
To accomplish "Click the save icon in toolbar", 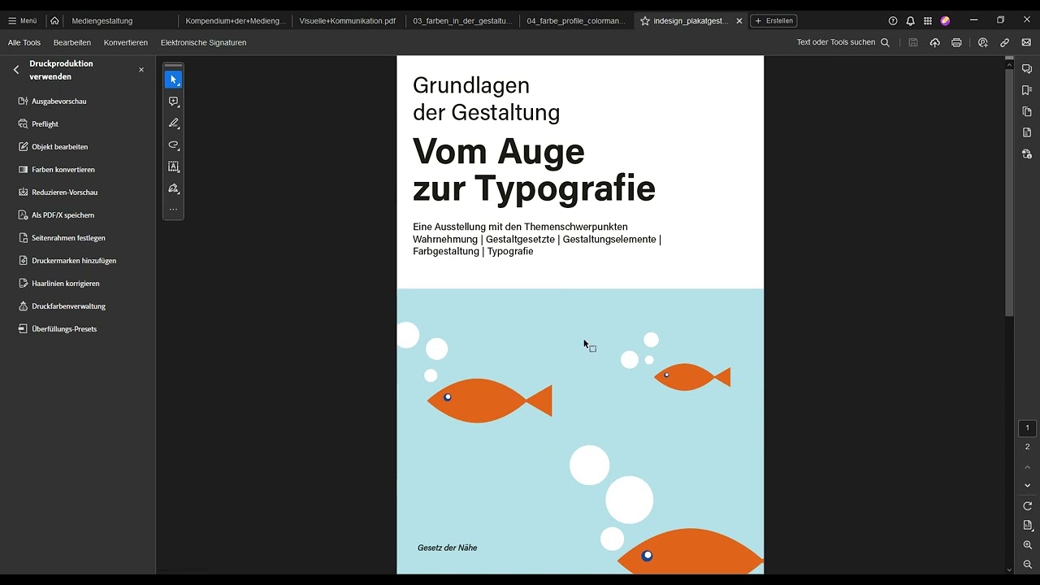I will 913,42.
